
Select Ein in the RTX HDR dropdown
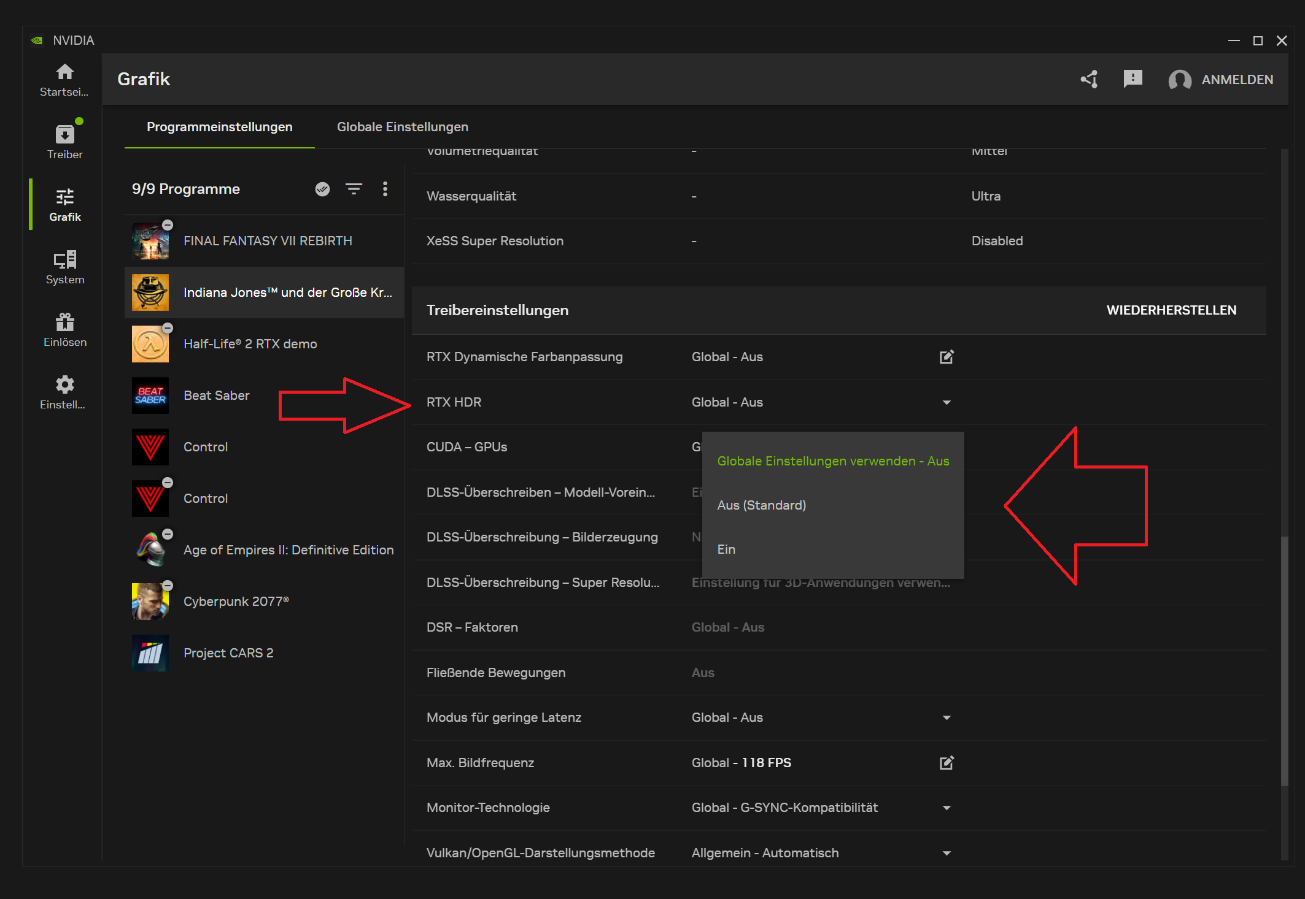pyautogui.click(x=726, y=549)
